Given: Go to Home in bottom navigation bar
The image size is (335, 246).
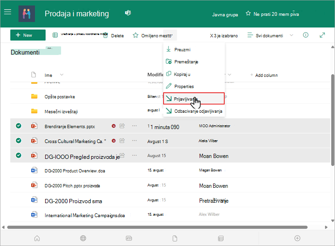Looking at the screenshot, I should [37, 238].
